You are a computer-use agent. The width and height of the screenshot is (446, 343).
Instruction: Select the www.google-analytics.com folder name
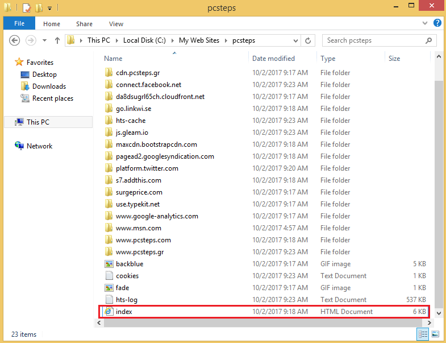coord(157,216)
